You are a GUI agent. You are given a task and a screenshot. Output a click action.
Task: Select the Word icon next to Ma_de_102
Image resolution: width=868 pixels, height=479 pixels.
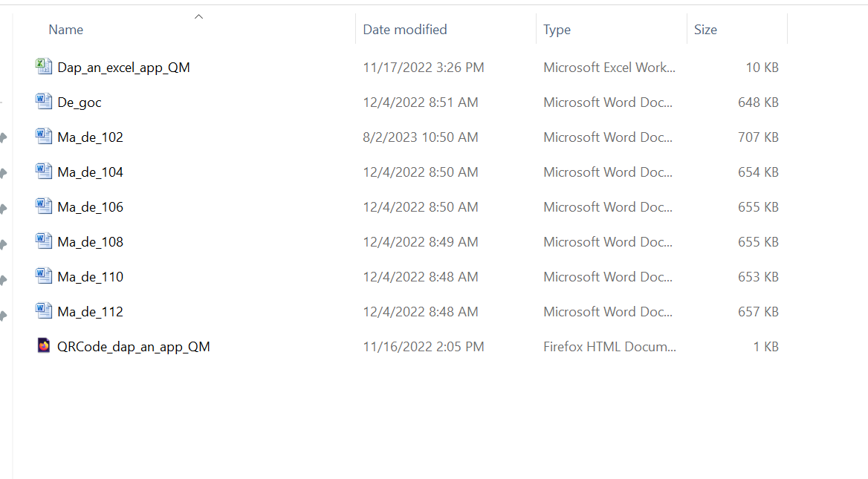(x=44, y=137)
